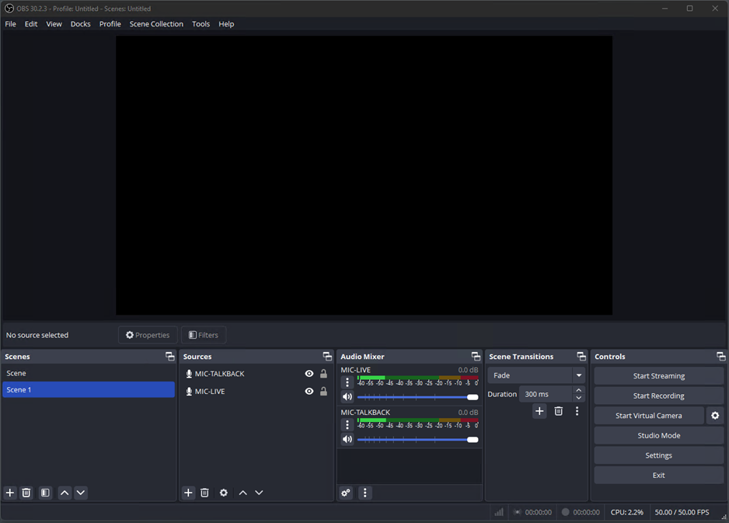Open the Scene Collection menu
Viewport: 729px width, 523px height.
pos(156,24)
